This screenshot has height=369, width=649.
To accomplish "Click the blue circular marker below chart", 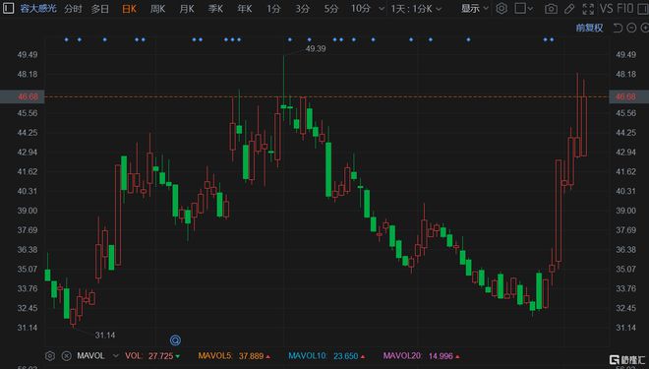I will (x=175, y=340).
